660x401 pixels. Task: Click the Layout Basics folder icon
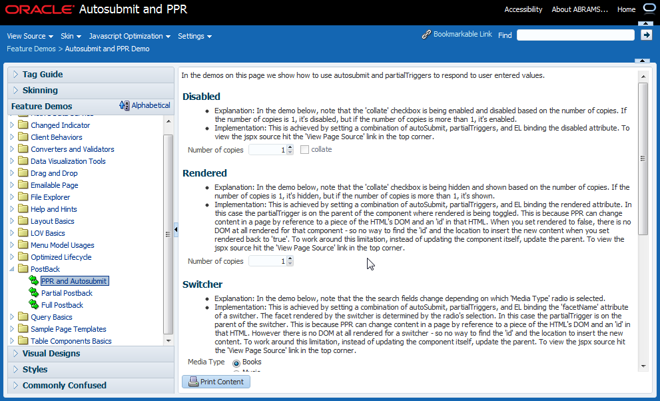point(23,221)
